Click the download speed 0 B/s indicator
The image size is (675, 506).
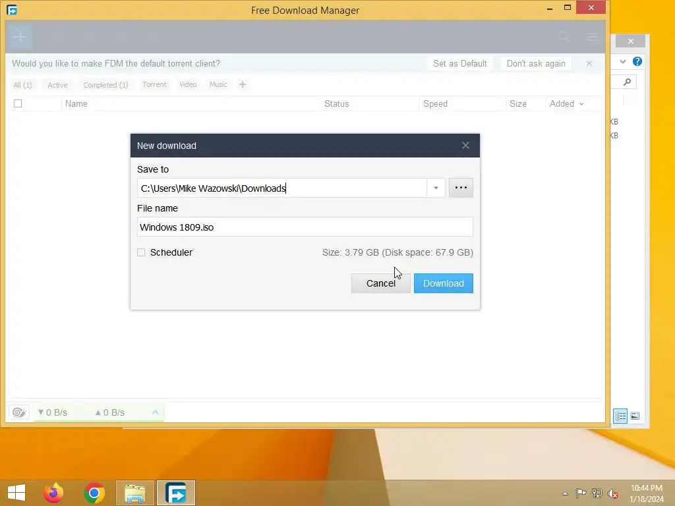pyautogui.click(x=53, y=412)
